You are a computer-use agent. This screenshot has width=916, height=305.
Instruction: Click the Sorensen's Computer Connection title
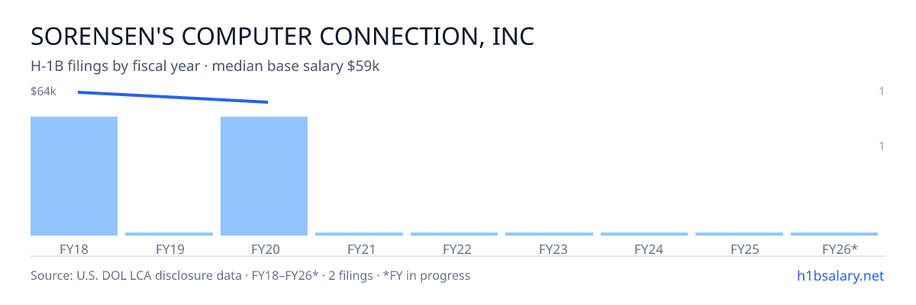(282, 37)
